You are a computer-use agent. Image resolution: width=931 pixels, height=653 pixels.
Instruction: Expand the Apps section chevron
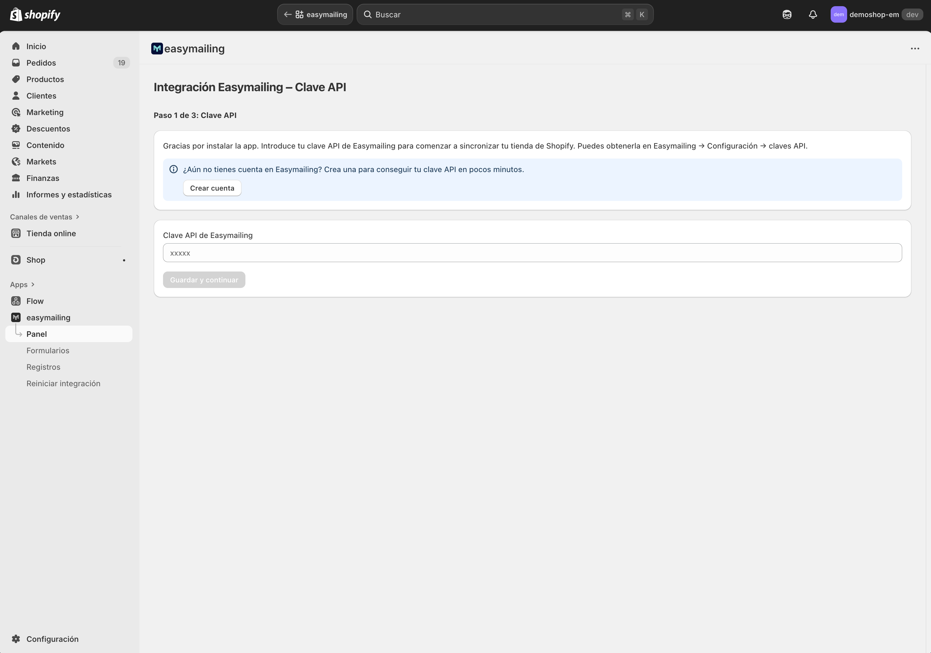(33, 284)
